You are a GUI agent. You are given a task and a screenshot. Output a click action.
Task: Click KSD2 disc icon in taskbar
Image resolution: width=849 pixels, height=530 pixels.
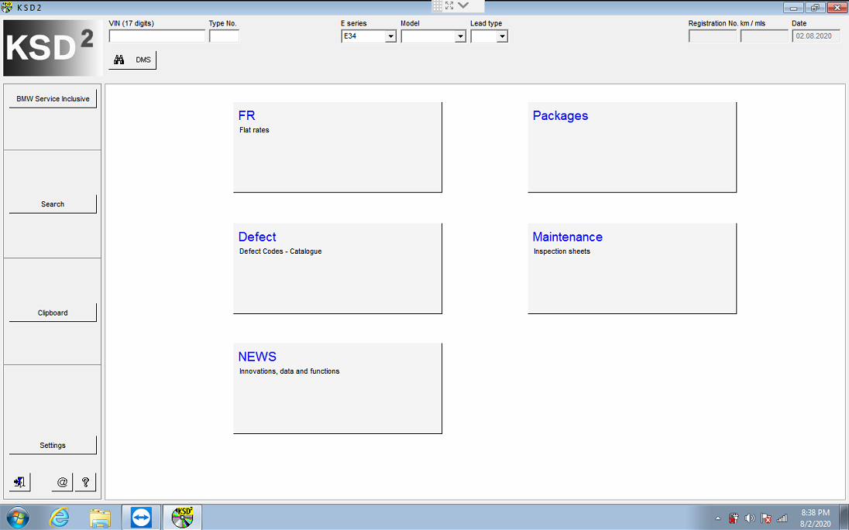(x=183, y=518)
